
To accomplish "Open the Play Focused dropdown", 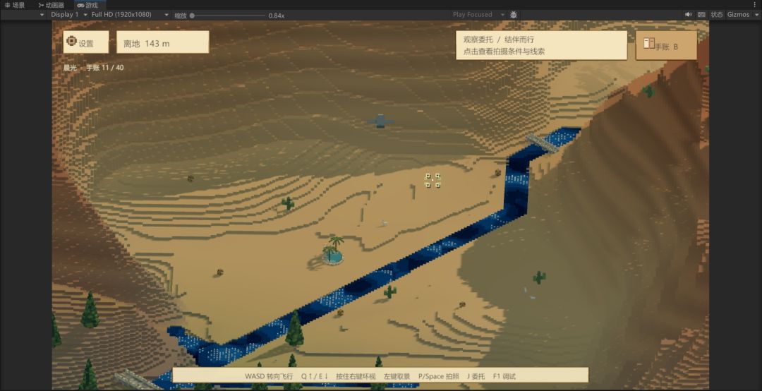I will (x=478, y=15).
